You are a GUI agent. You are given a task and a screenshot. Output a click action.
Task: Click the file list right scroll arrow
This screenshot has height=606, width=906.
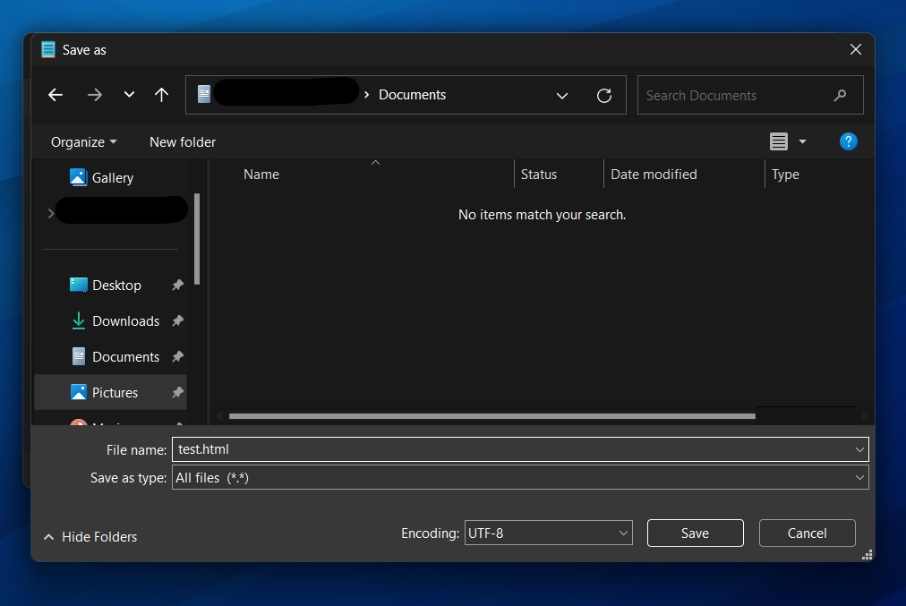[x=865, y=416]
